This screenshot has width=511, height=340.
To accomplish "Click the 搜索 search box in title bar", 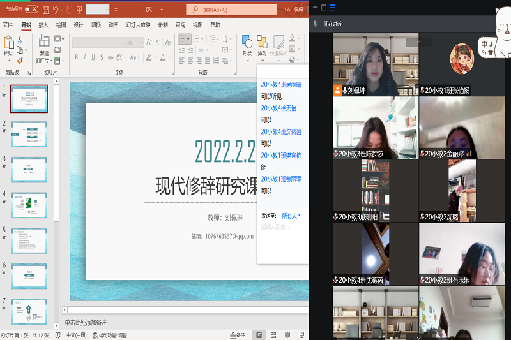I will coord(231,10).
